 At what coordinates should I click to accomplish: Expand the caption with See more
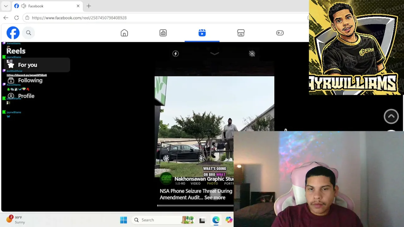[215, 198]
